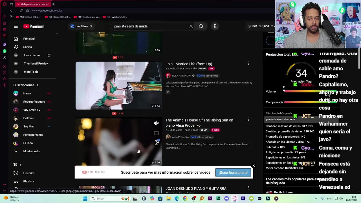Screen dimensions: 361x203
Task: Open more options for Animals House video
Action: pyautogui.click(x=248, y=120)
